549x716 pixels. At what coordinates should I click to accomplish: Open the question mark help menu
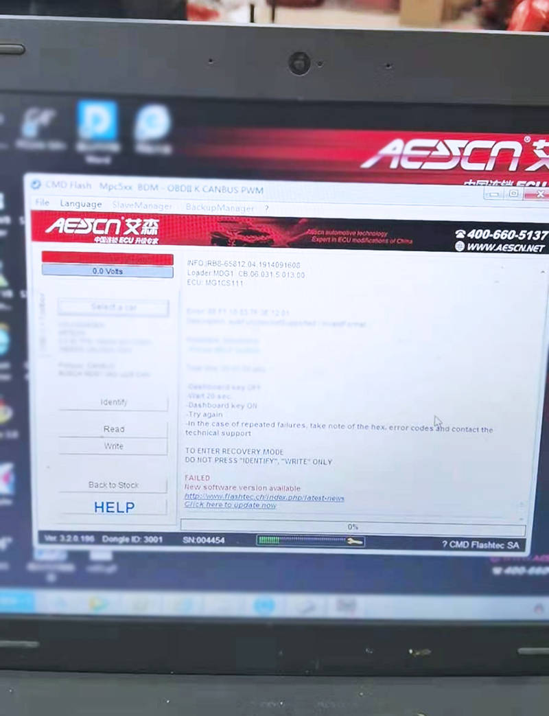coord(266,208)
